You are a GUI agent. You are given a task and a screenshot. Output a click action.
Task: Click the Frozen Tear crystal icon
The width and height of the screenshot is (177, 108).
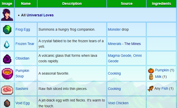tap(7, 44)
